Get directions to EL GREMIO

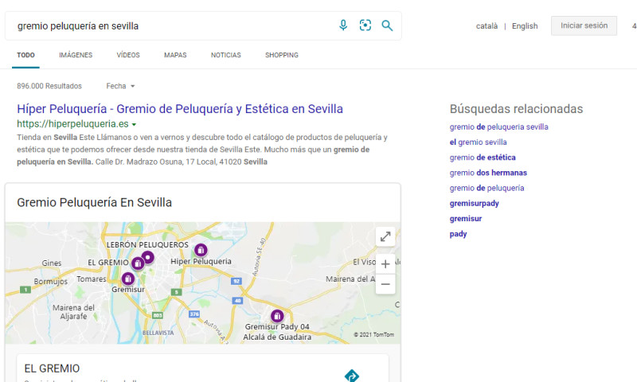[x=352, y=375]
